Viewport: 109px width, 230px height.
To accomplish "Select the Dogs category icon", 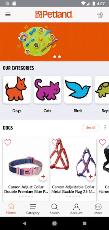I will (17, 90).
